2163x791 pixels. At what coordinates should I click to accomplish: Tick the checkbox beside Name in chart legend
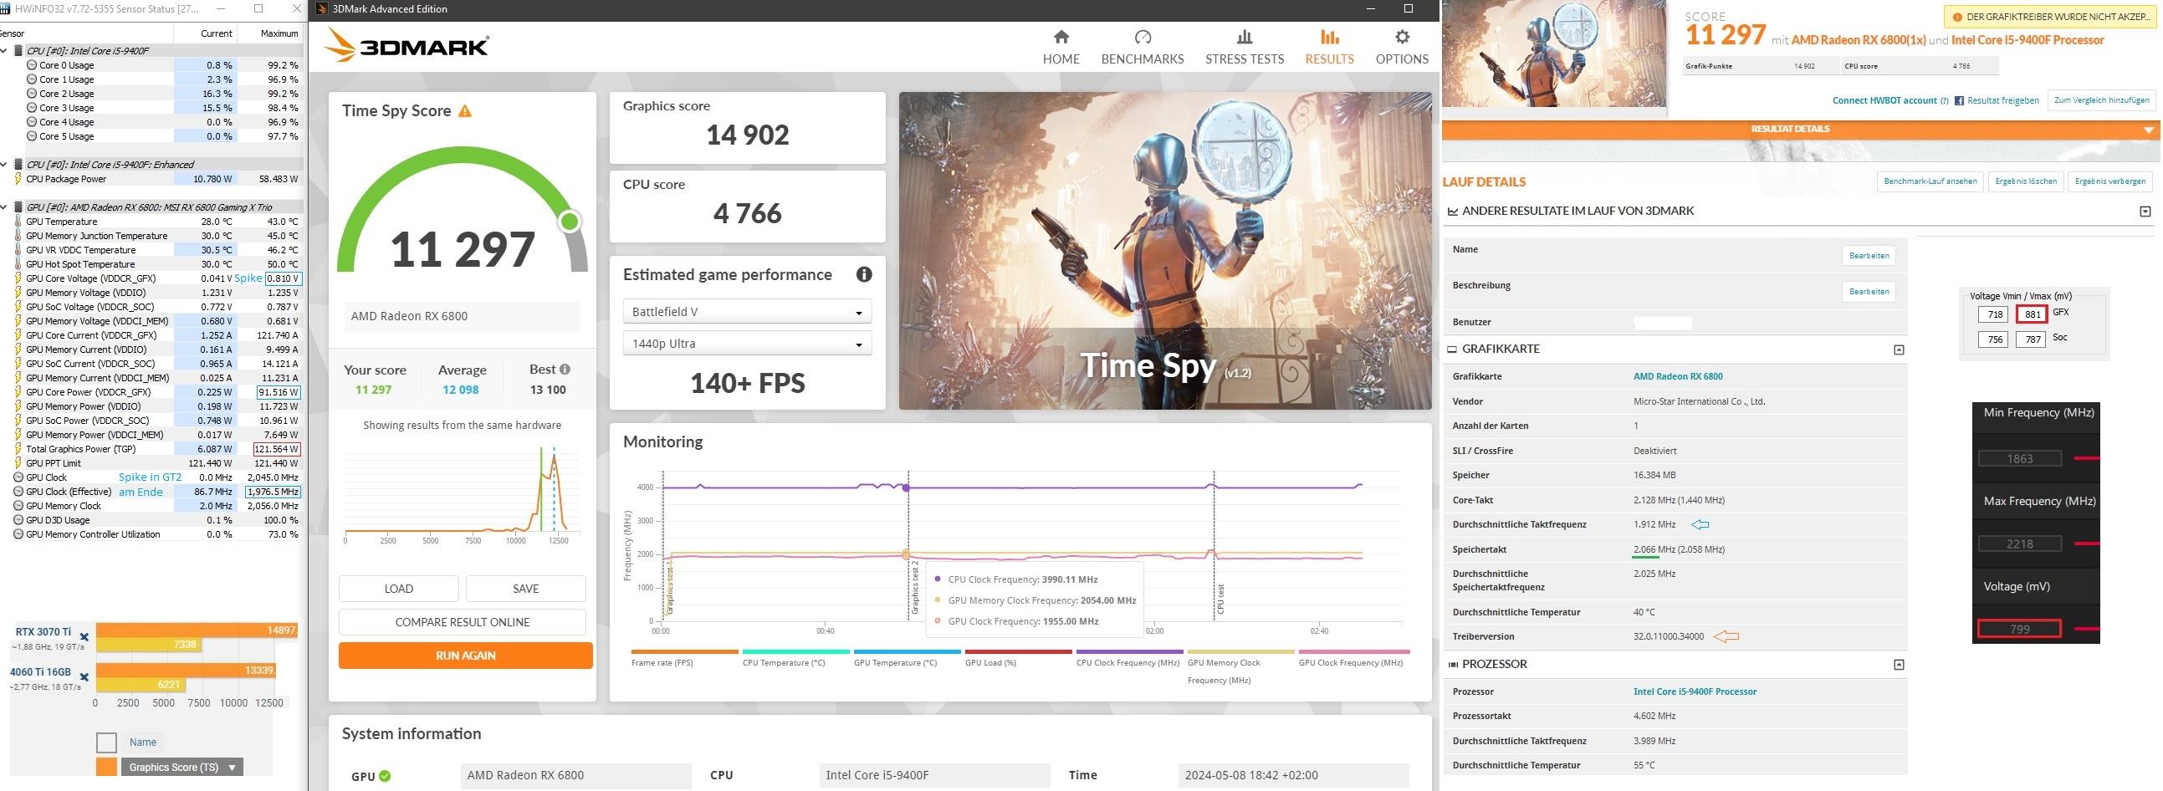point(106,743)
